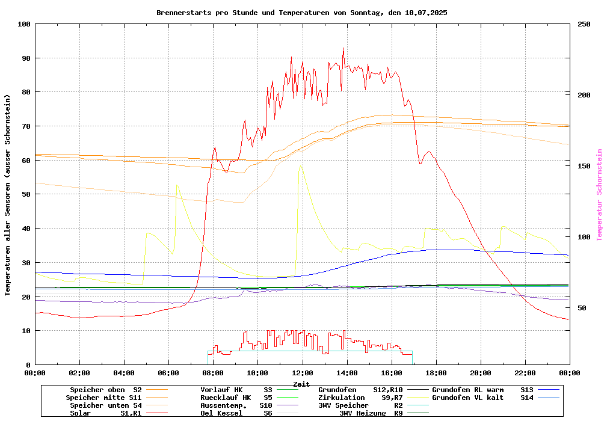Screen dimensions: 616x421
Task: Click the Grundofen RL warm S13 legend entry
Action: pos(482,390)
